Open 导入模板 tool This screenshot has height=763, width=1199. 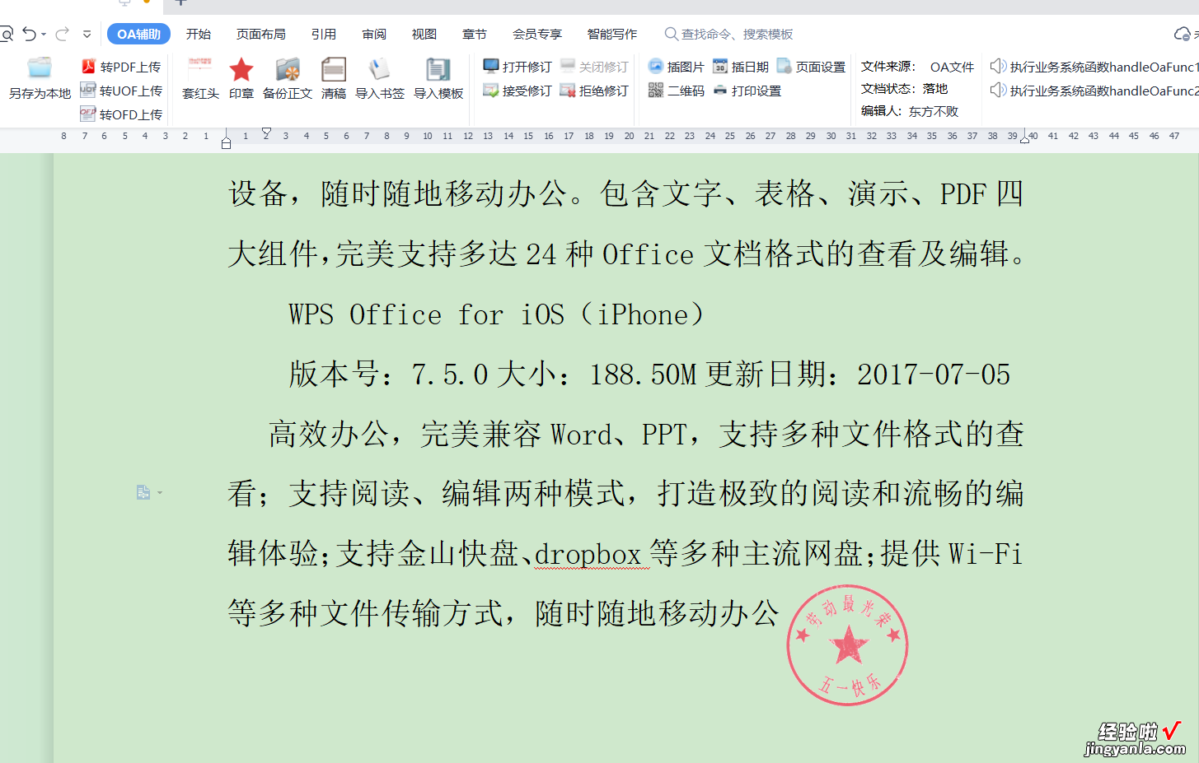point(438,78)
